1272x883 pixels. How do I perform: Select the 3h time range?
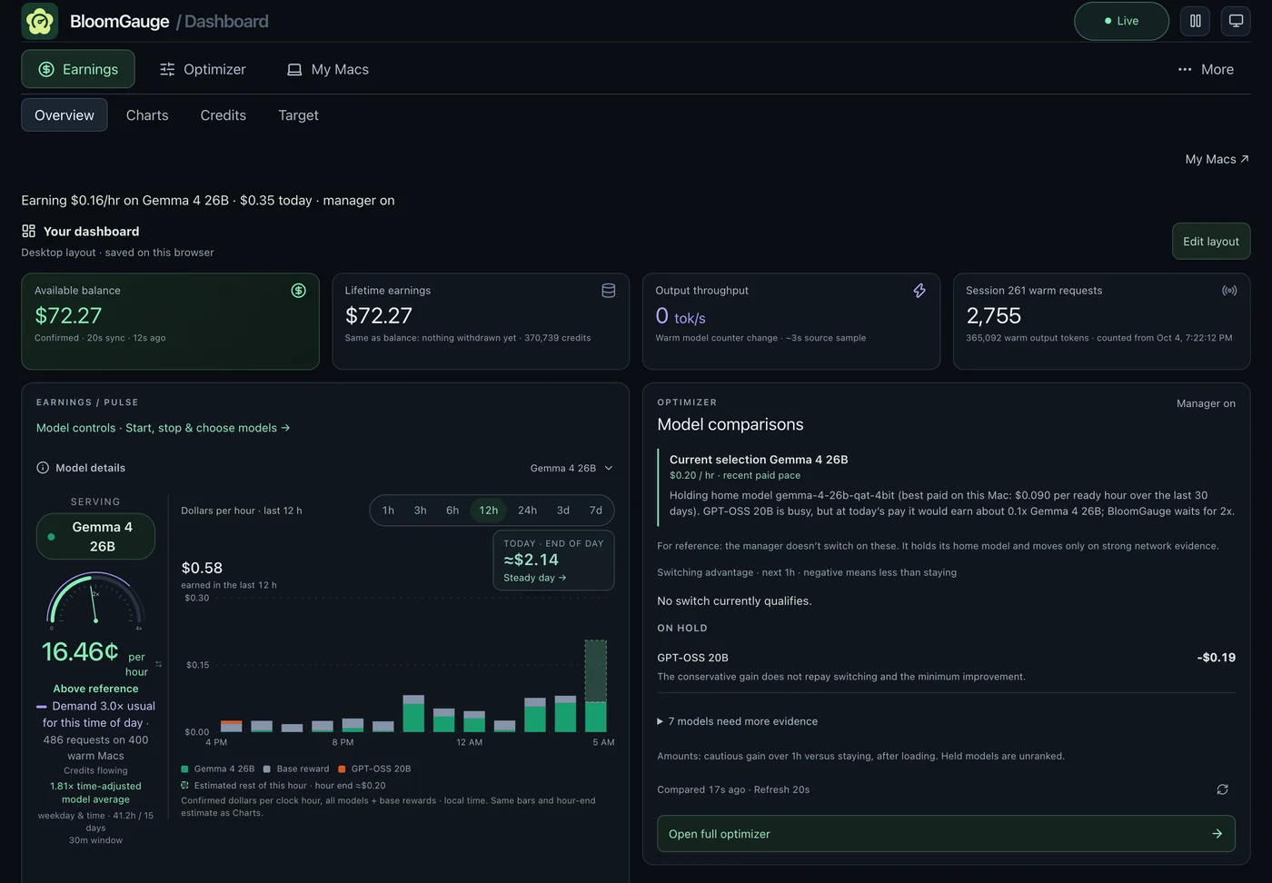tap(420, 511)
